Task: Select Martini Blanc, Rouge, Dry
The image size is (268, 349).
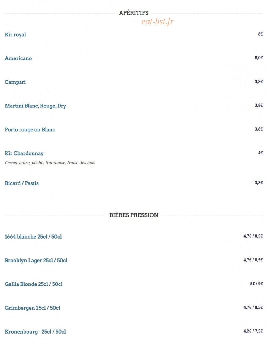Action: pyautogui.click(x=35, y=106)
